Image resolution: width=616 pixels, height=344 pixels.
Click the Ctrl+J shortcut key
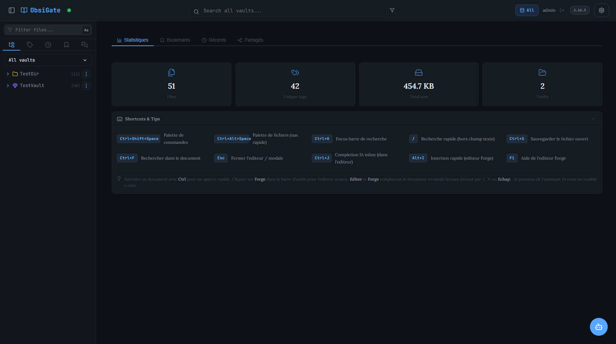pyautogui.click(x=322, y=158)
